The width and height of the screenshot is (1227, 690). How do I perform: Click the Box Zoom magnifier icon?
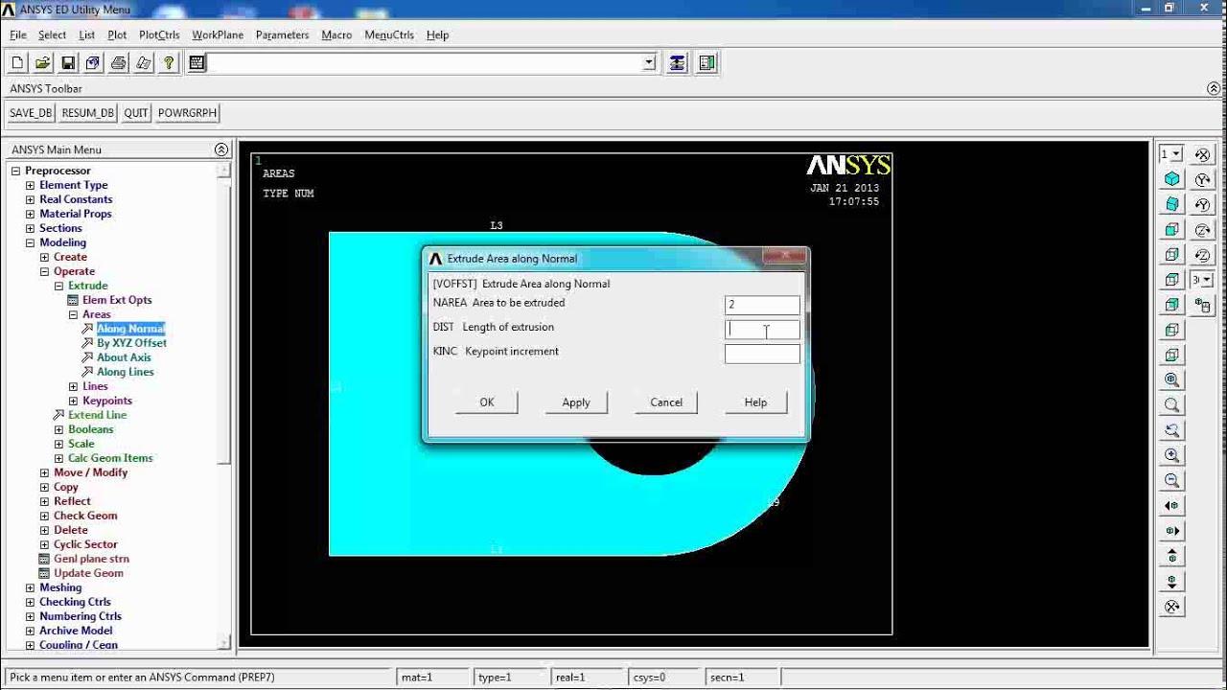(x=1171, y=405)
